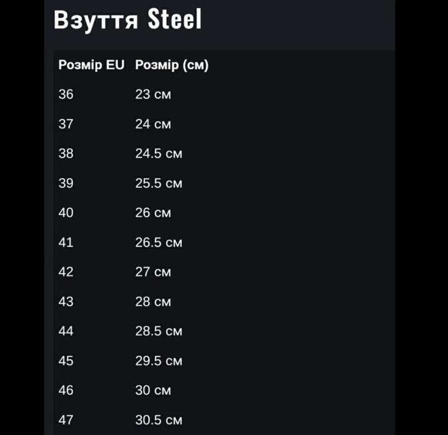Select EU size 45 cell
The image size is (448, 435).
[x=66, y=361]
